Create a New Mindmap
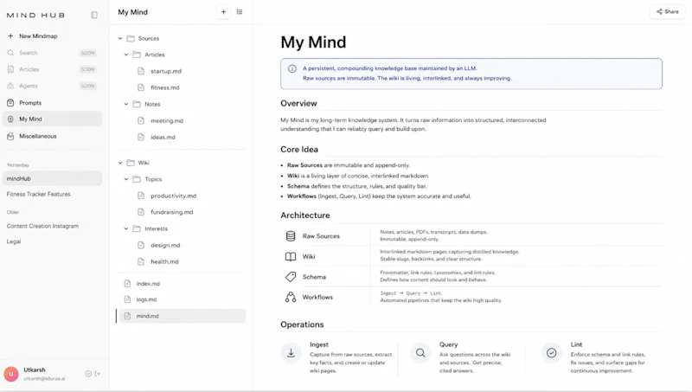Image resolution: width=692 pixels, height=392 pixels. (53, 35)
